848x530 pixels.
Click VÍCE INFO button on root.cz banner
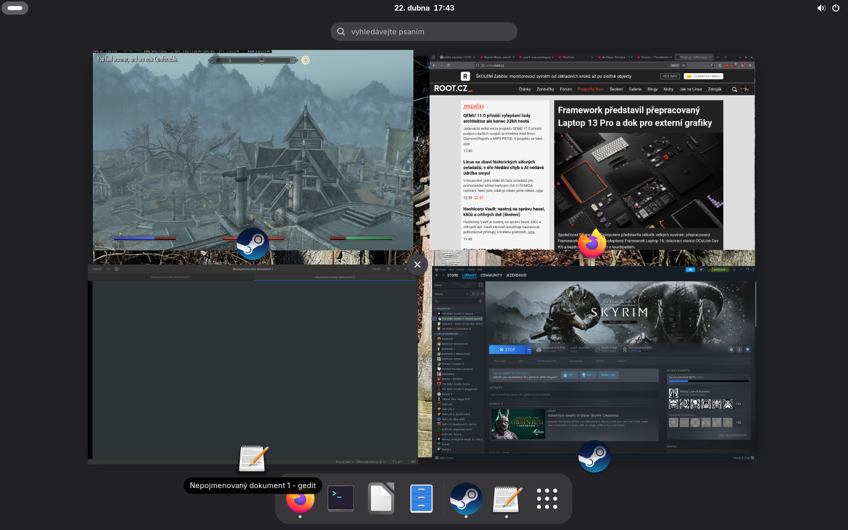pos(670,76)
